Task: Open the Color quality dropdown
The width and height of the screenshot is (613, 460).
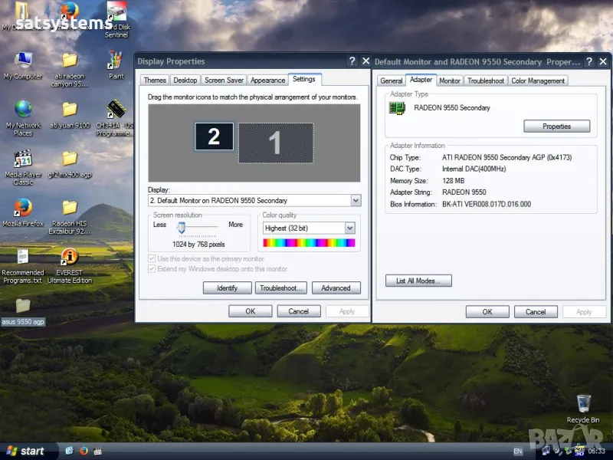Action: (349, 228)
